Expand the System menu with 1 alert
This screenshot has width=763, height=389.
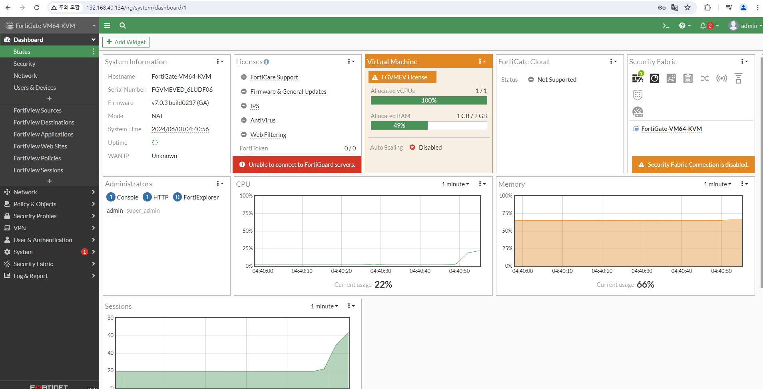click(50, 252)
